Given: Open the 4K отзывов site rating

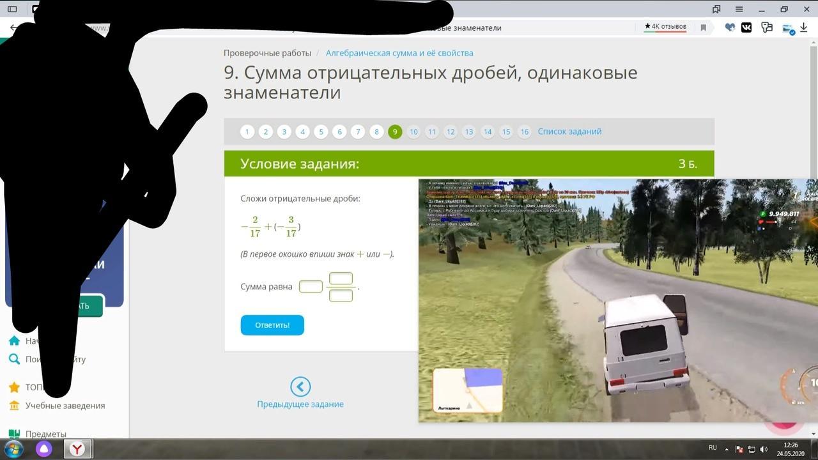Looking at the screenshot, I should [665, 27].
